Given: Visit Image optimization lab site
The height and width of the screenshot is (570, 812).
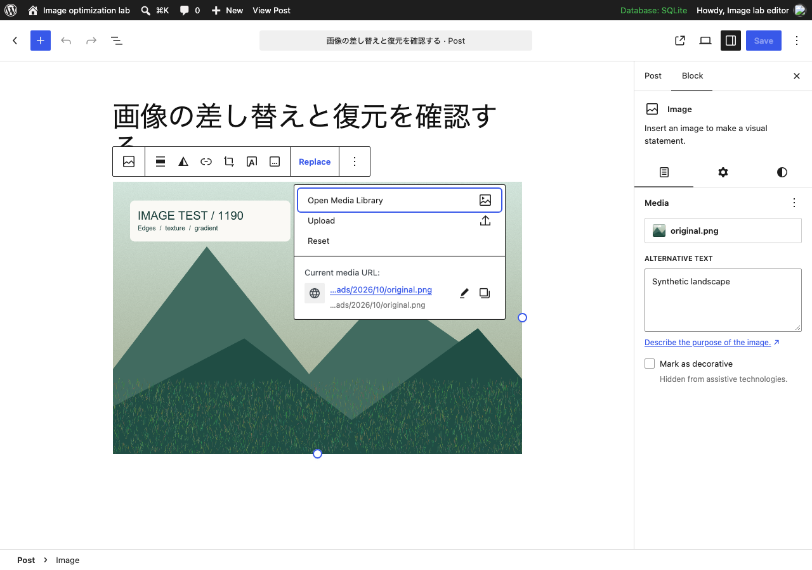Looking at the screenshot, I should (x=79, y=10).
